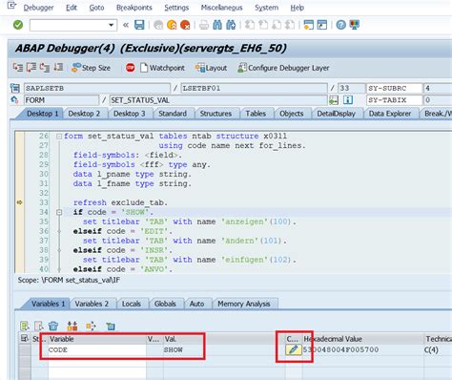Image resolution: width=452 pixels, height=380 pixels.
Task: Click the trash can delete variable icon
Action: [x=53, y=326]
